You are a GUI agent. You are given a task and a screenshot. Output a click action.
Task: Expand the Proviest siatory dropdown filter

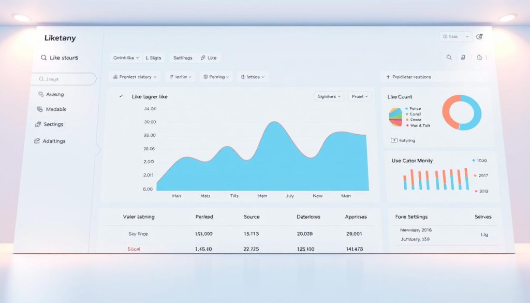coord(135,77)
